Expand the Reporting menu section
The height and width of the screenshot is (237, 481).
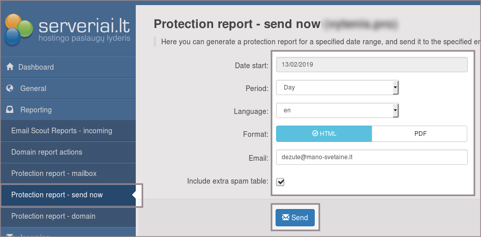pos(36,110)
